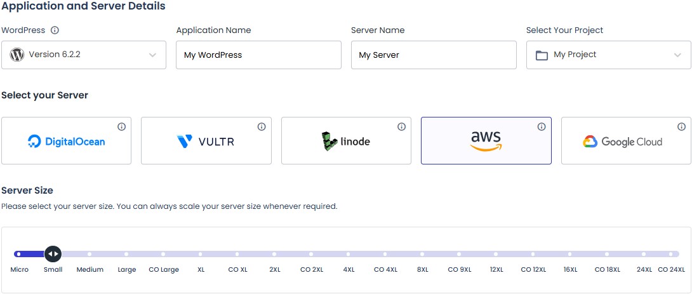Choose Google Cloud as server provider
Image resolution: width=692 pixels, height=294 pixels.
(626, 141)
